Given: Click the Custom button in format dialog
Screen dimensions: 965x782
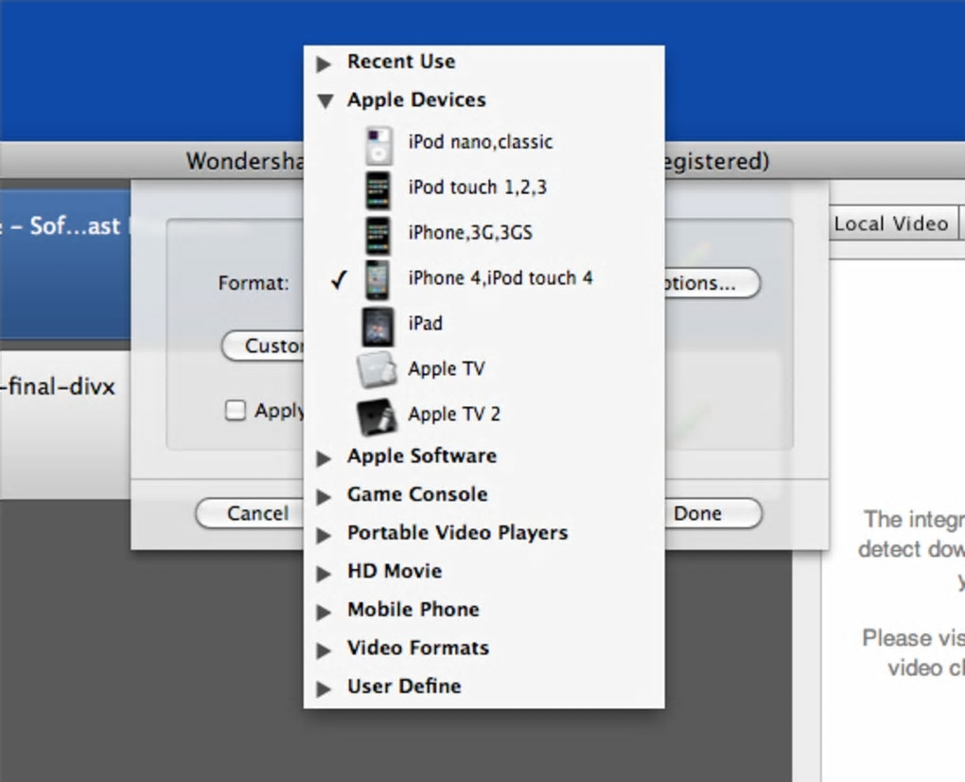Looking at the screenshot, I should coord(263,347).
